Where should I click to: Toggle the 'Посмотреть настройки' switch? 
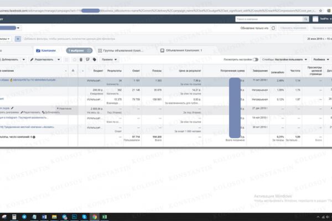coord(256,60)
